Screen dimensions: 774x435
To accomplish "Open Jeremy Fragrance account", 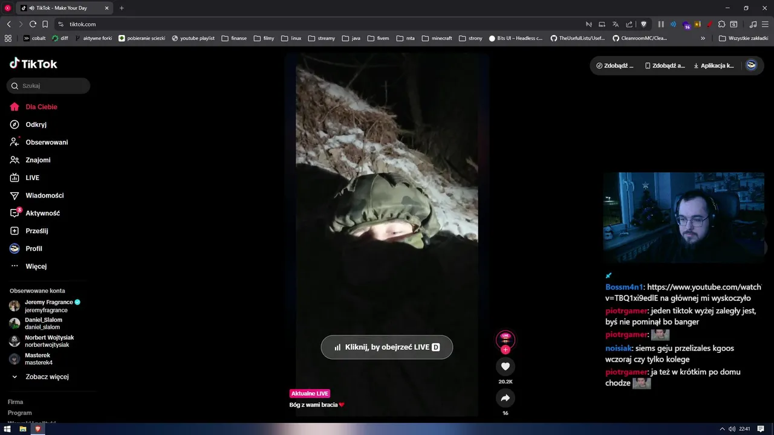I will 45,306.
